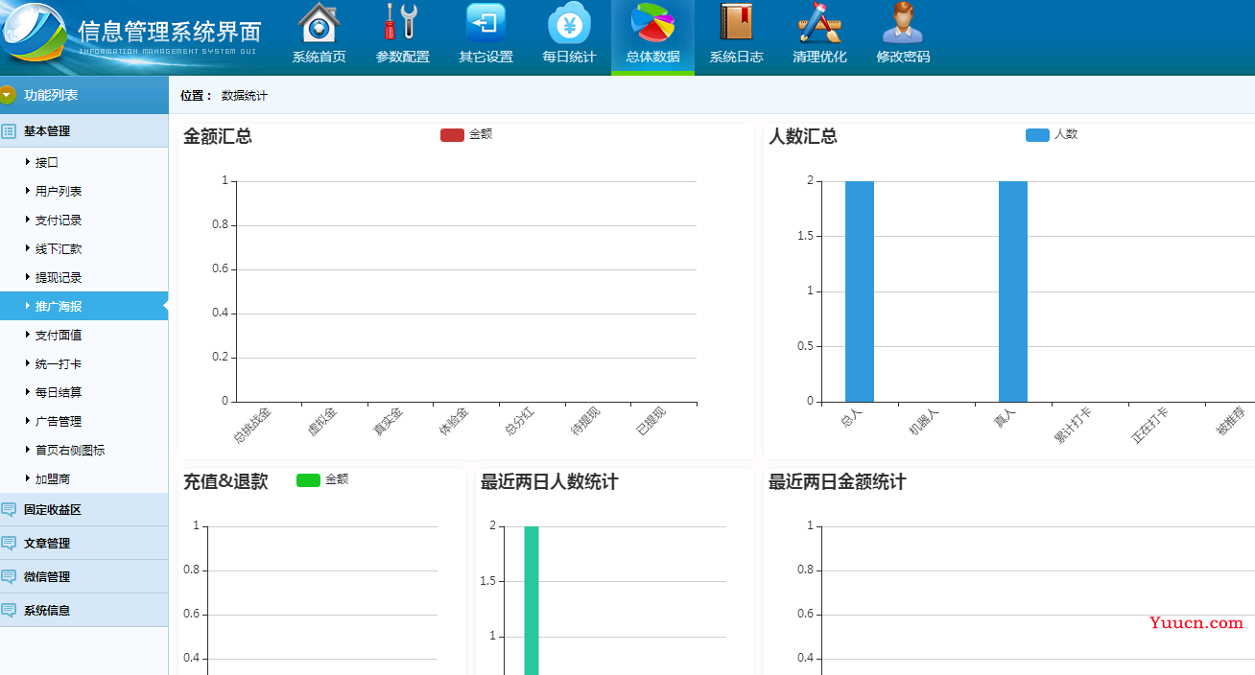This screenshot has width=1255, height=675.
Task: Click the 正在打卡 axis label
Action: tap(1149, 426)
